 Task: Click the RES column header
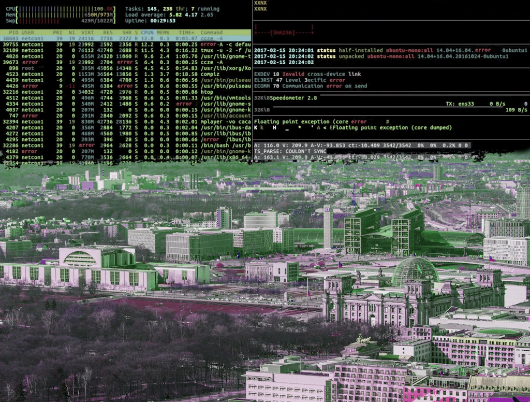[108, 33]
